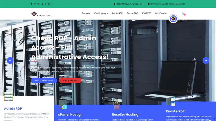Open the Twitter social icon

(35, 4)
